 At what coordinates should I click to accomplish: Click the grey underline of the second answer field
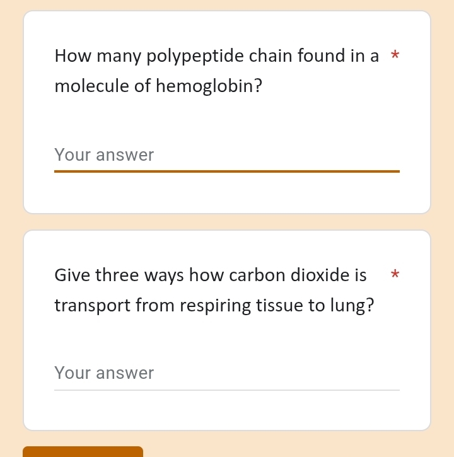pos(227,390)
